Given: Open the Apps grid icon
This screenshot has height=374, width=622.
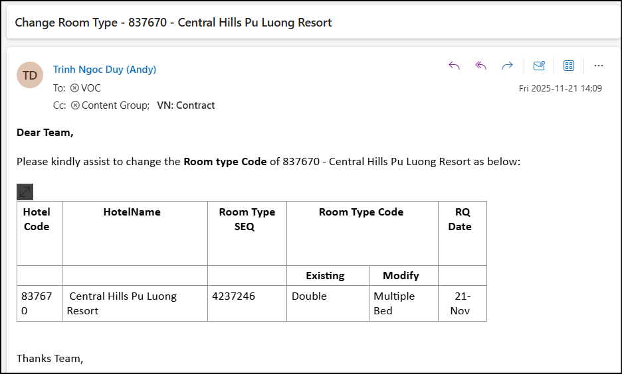Looking at the screenshot, I should click(569, 66).
